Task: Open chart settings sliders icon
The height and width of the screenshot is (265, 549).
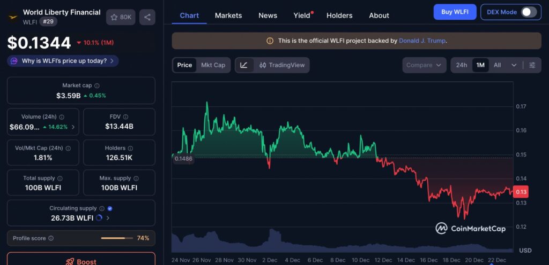Action: [x=532, y=65]
